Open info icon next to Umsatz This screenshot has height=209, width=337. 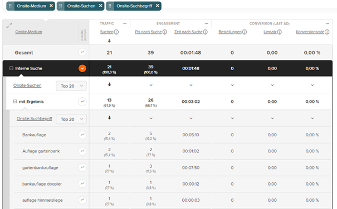280,32
